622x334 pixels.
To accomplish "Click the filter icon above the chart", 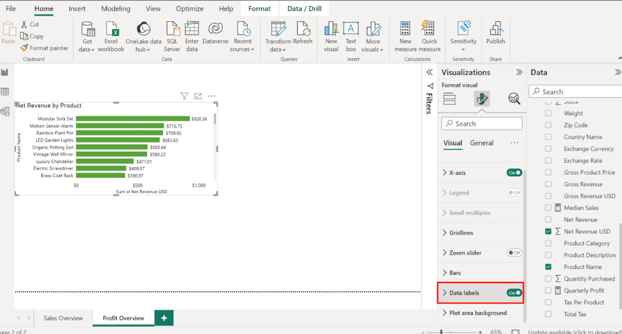I will [184, 96].
